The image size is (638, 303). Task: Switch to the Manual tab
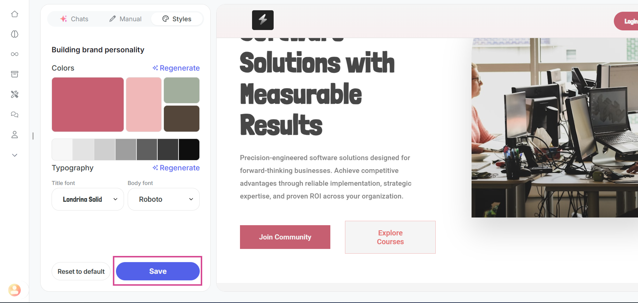(x=125, y=19)
